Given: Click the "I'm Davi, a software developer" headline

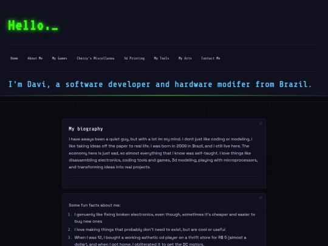Looking at the screenshot, I should (x=160, y=84).
